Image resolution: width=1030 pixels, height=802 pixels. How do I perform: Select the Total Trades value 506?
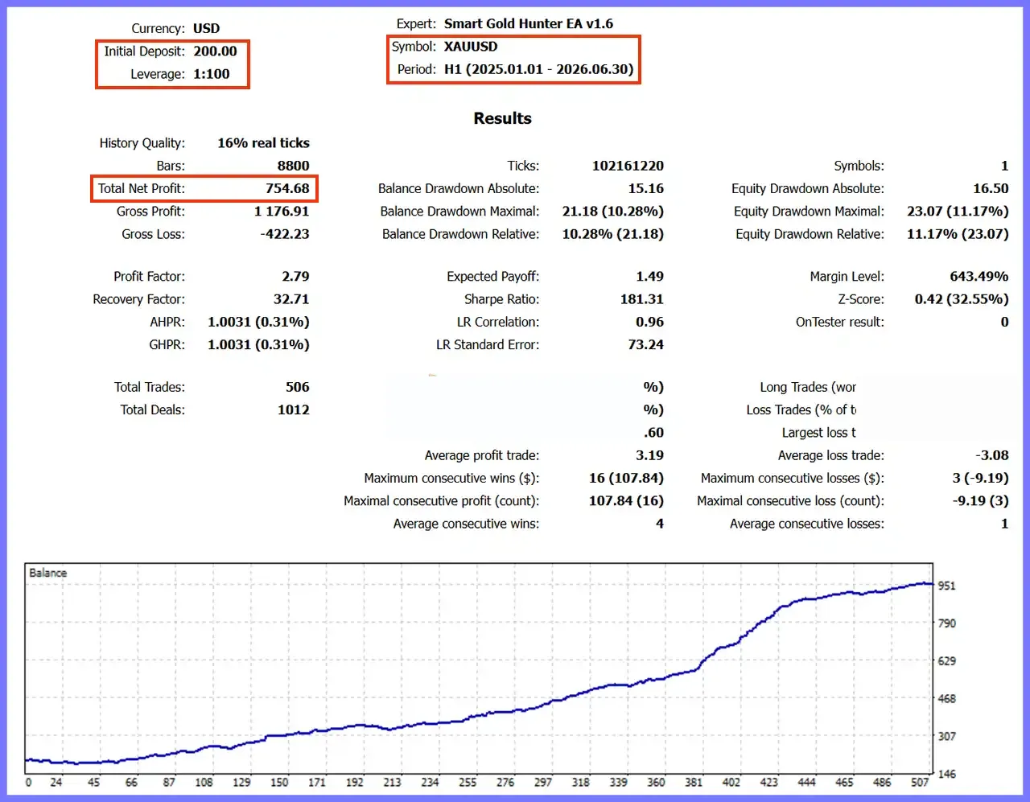pos(298,387)
